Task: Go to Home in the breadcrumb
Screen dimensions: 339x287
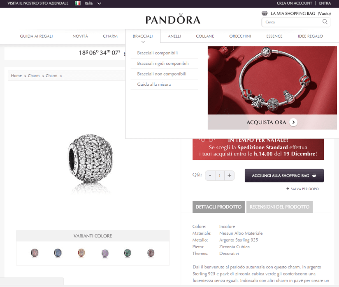Action: [16, 75]
